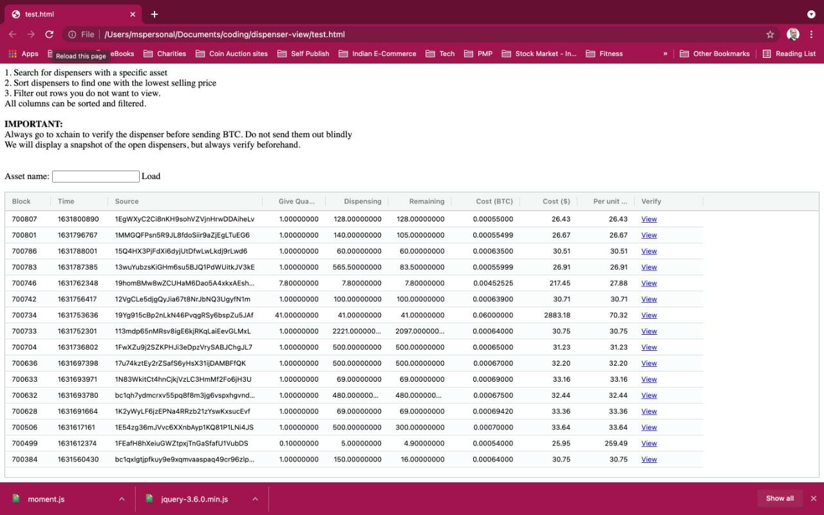Select the Remaining value 83.50000000
824x515 pixels.
coord(422,267)
